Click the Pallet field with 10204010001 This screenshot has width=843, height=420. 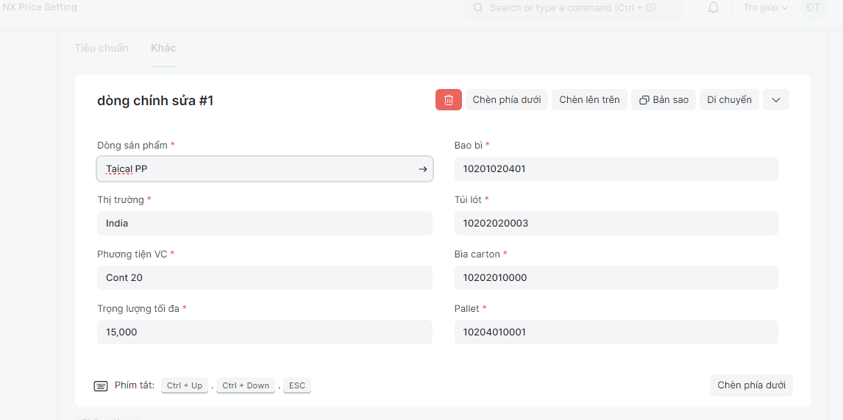coord(616,332)
